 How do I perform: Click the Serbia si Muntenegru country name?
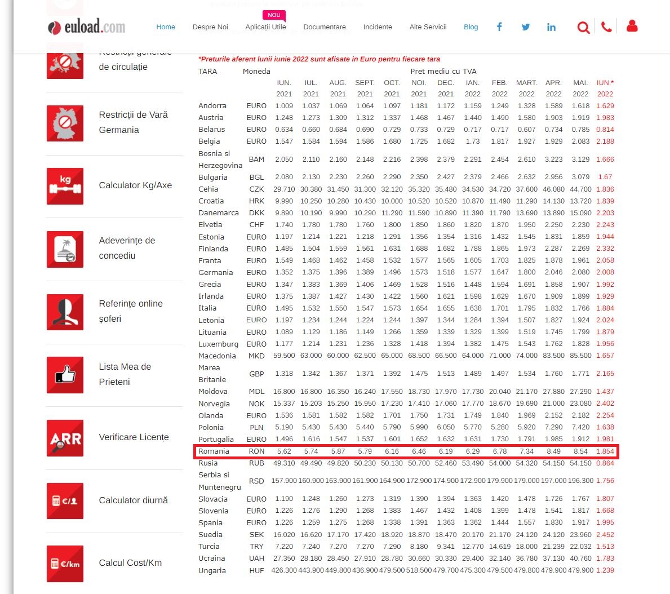(220, 481)
